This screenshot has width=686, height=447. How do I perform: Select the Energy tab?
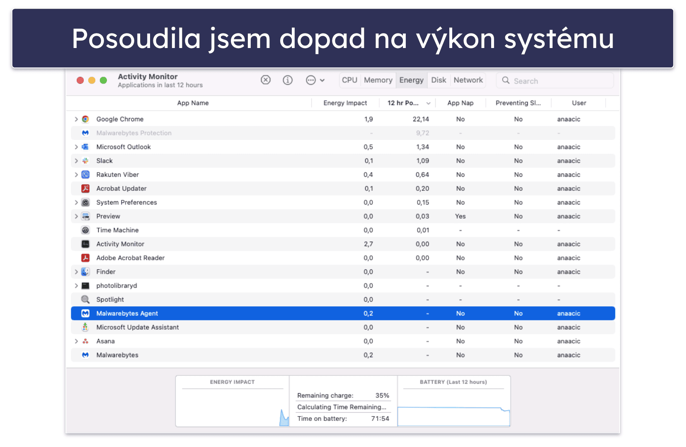(411, 80)
